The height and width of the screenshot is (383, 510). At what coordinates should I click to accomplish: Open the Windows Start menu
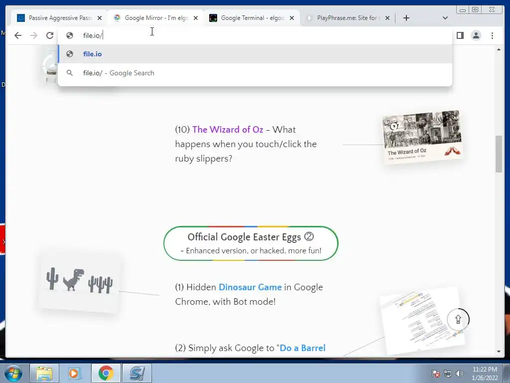(x=13, y=373)
